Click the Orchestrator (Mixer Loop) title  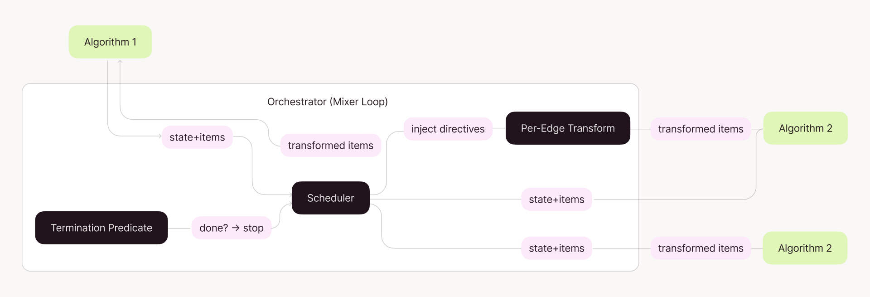click(x=327, y=102)
